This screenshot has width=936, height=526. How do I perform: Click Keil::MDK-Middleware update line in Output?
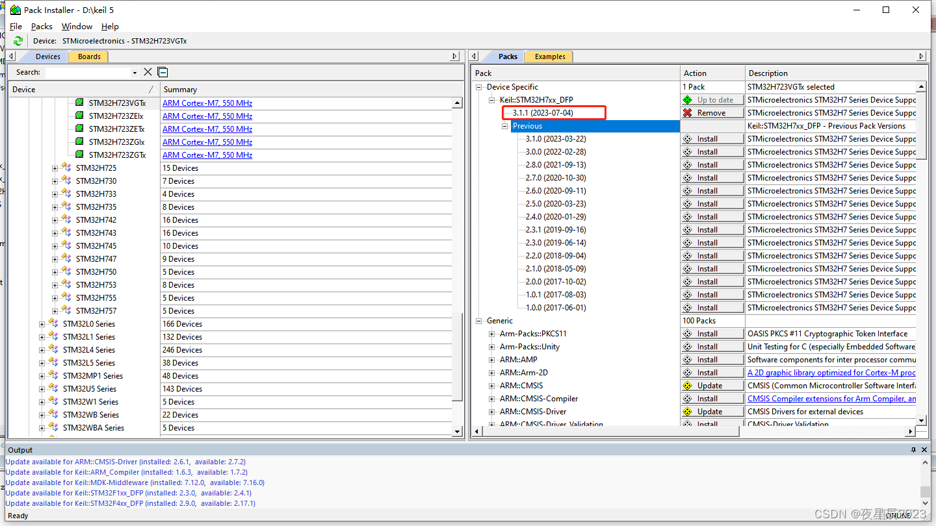point(135,482)
